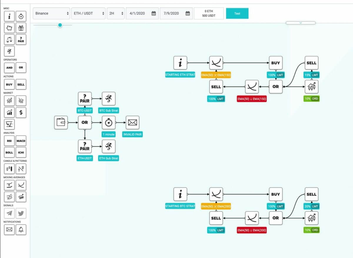Open the ETH / USDT pair dropdown
The image size is (353, 258).
coord(88,14)
